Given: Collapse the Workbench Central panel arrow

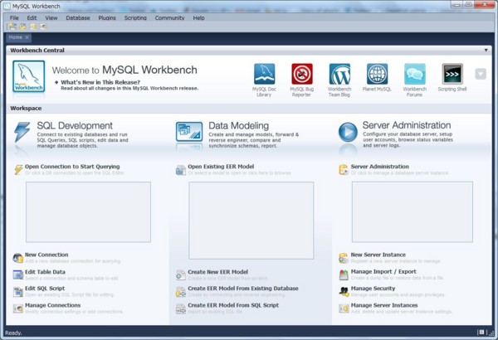Looking at the screenshot, I should point(486,50).
